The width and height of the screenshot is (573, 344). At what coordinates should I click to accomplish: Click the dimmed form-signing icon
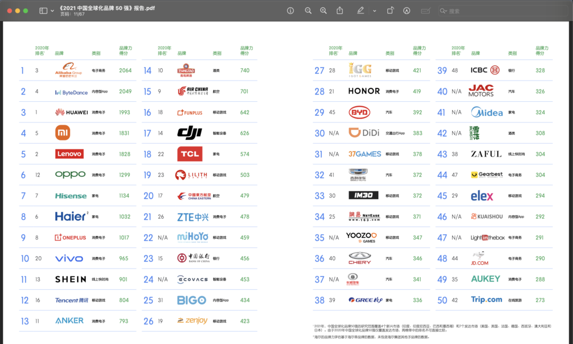[427, 10]
